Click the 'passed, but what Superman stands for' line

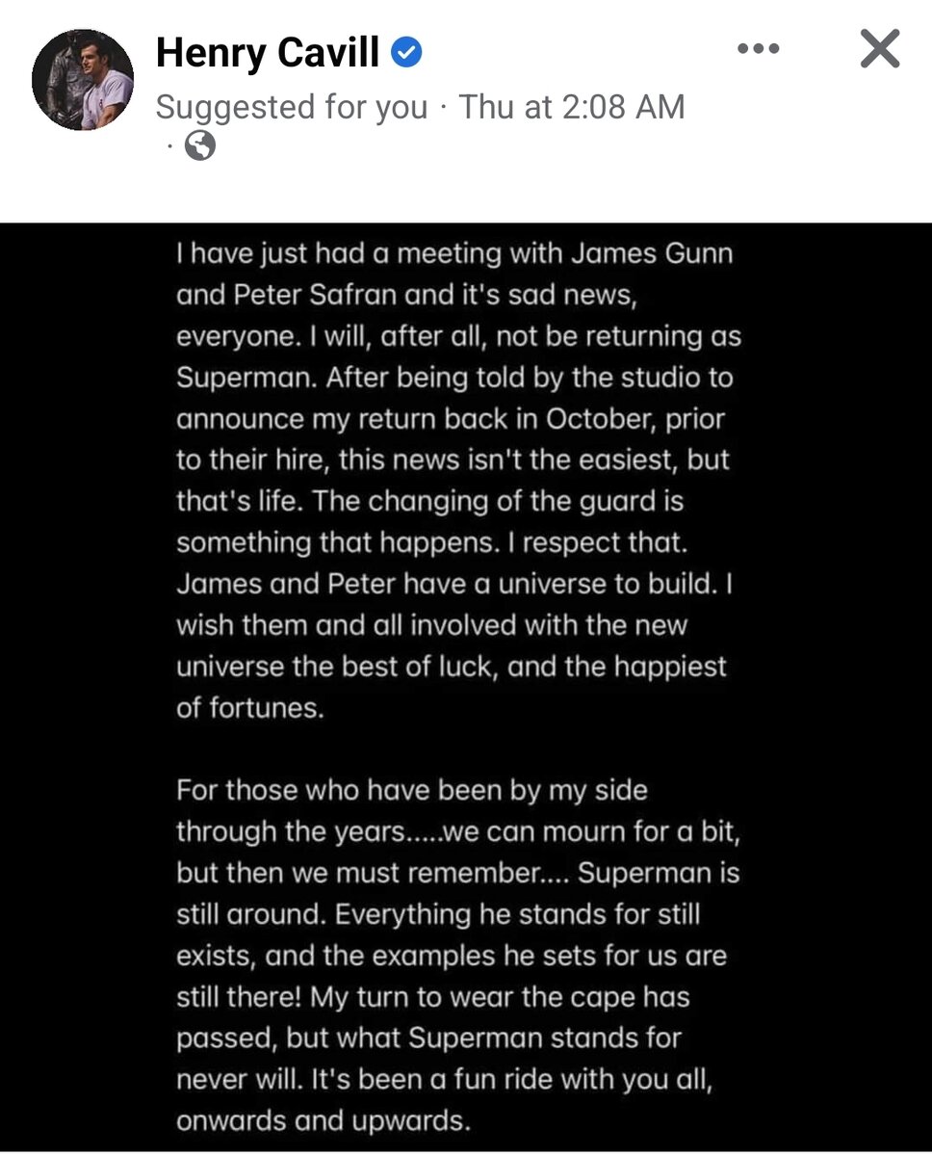(428, 1038)
